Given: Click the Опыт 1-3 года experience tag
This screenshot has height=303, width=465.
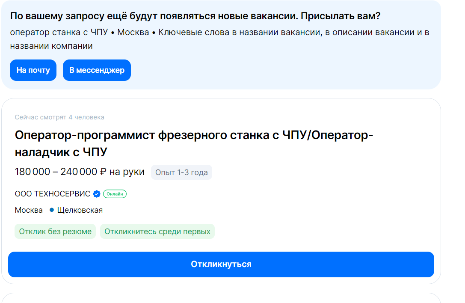Looking at the screenshot, I should click(181, 172).
